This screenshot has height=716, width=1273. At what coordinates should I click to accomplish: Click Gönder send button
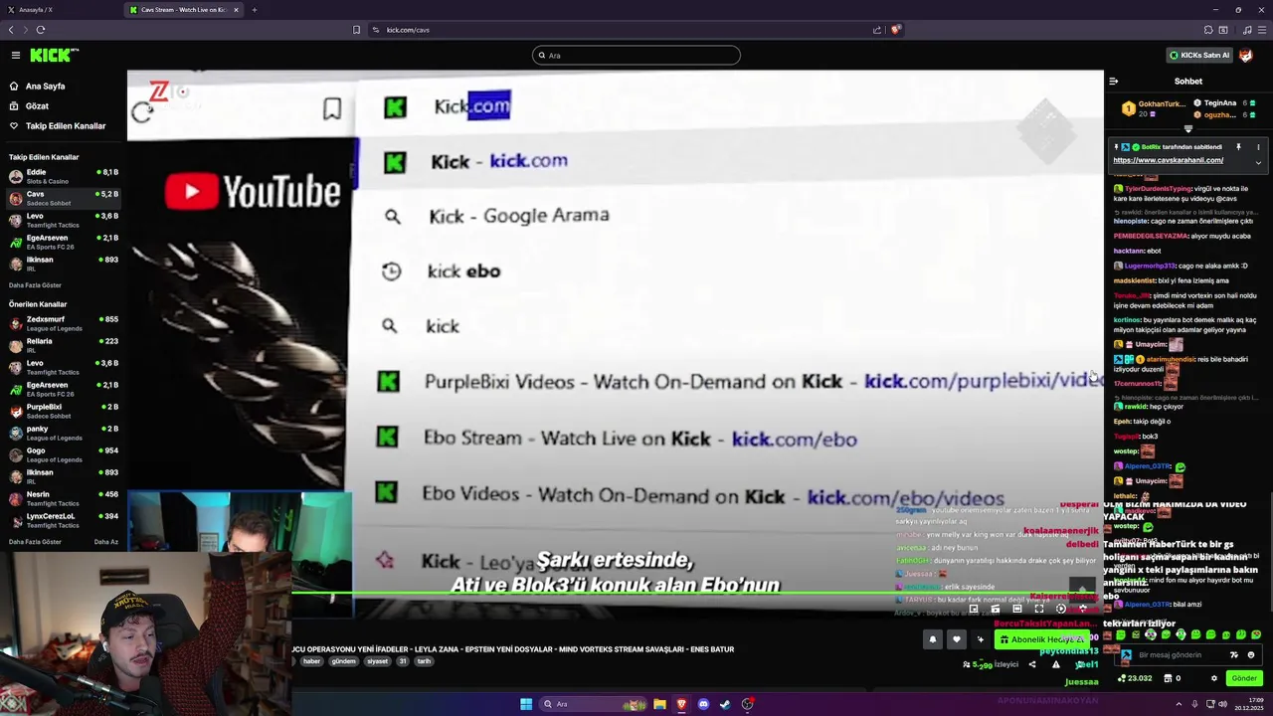tap(1244, 678)
